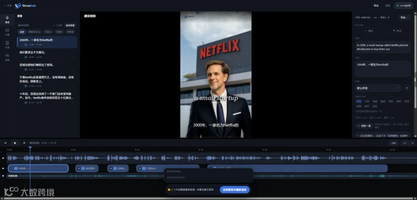The height and width of the screenshot is (200, 417).
Task: Play the translated video from timeline
Action: (15, 143)
